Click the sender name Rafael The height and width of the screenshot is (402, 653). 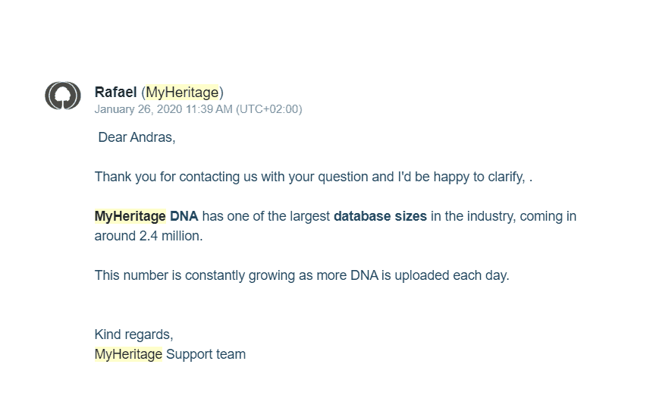click(115, 92)
